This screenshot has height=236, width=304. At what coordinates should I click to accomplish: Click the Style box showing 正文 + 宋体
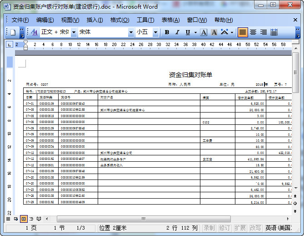point(55,32)
